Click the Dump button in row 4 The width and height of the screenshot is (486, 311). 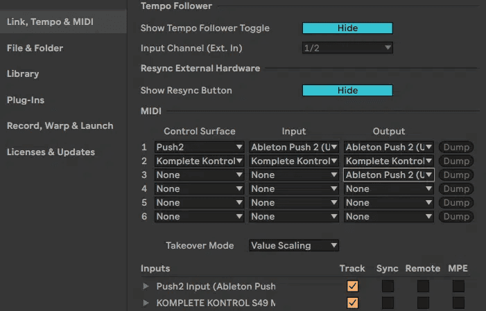click(456, 189)
